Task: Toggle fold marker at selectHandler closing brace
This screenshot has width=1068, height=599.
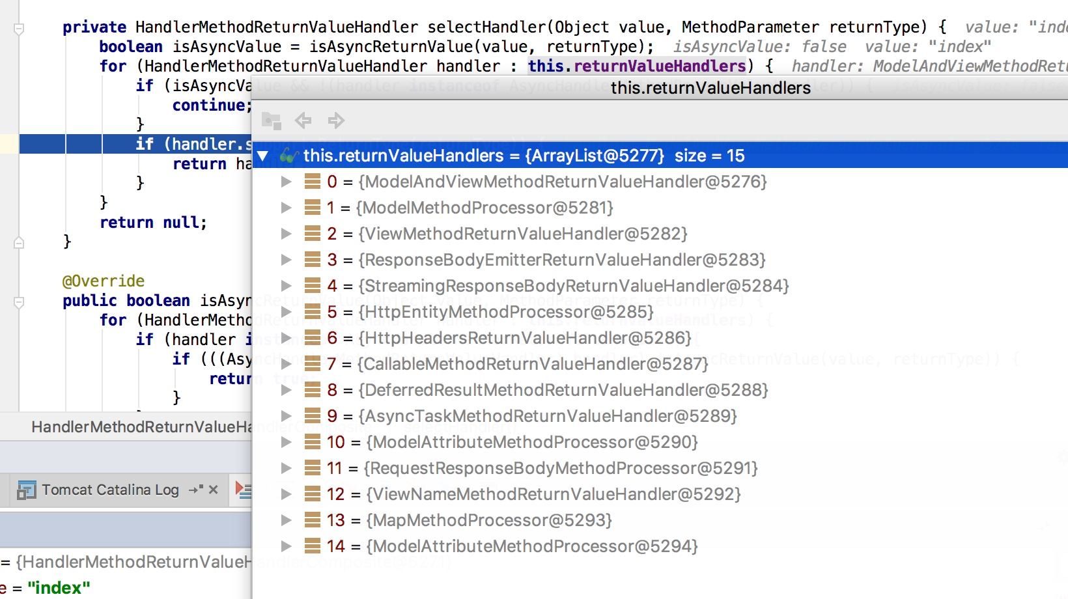Action: click(19, 242)
